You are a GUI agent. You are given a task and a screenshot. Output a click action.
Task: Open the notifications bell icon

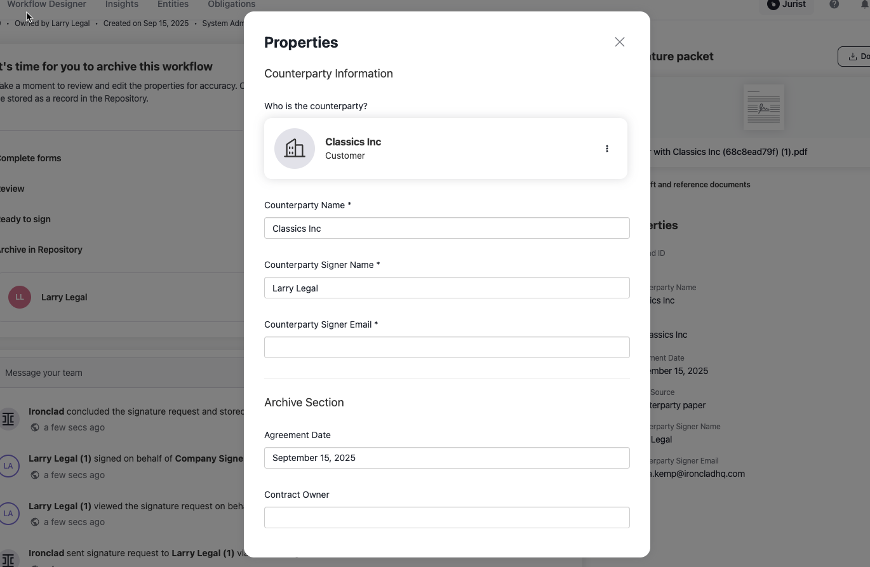[864, 5]
